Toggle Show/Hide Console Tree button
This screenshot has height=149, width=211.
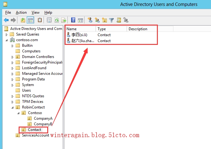point(30,20)
